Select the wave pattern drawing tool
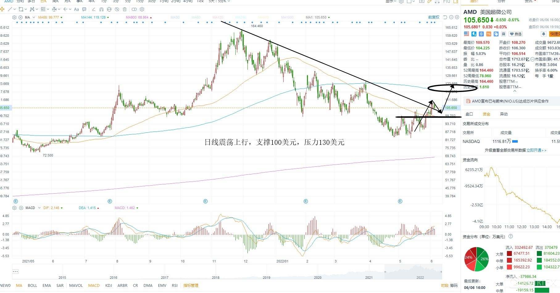This screenshot has height=293, width=560. click(32, 9)
